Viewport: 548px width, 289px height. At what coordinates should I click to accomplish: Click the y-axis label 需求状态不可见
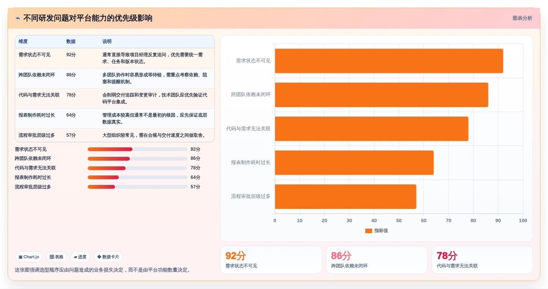click(x=253, y=61)
